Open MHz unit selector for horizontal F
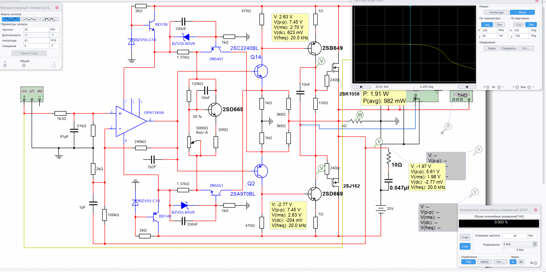546x272 pixels. pyautogui.click(x=502, y=30)
